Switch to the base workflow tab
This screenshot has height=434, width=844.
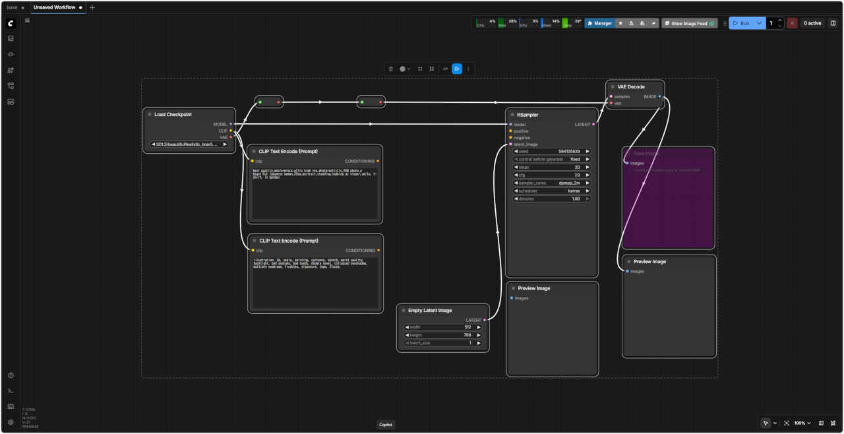click(13, 7)
